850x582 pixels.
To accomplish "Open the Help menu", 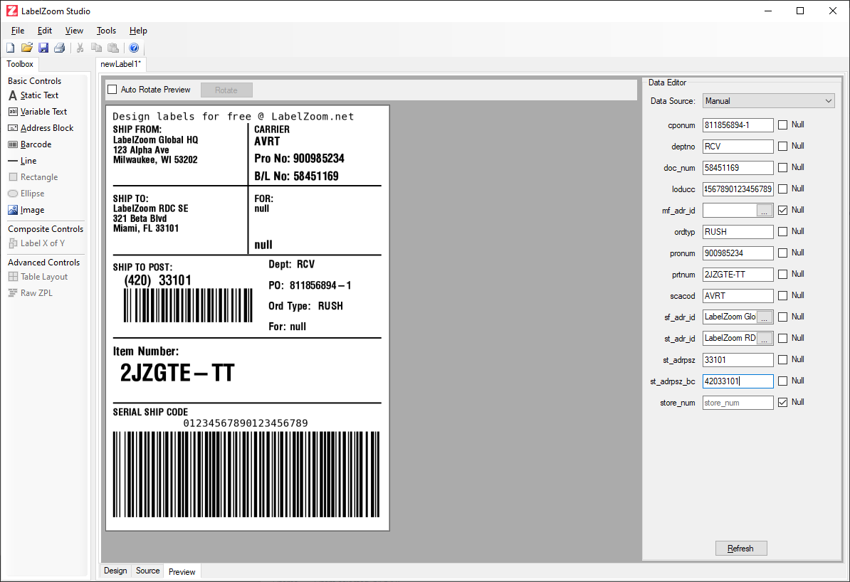I will tap(138, 31).
